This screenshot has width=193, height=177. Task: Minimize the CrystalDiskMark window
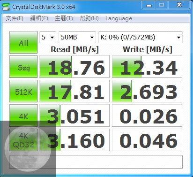point(149,6)
